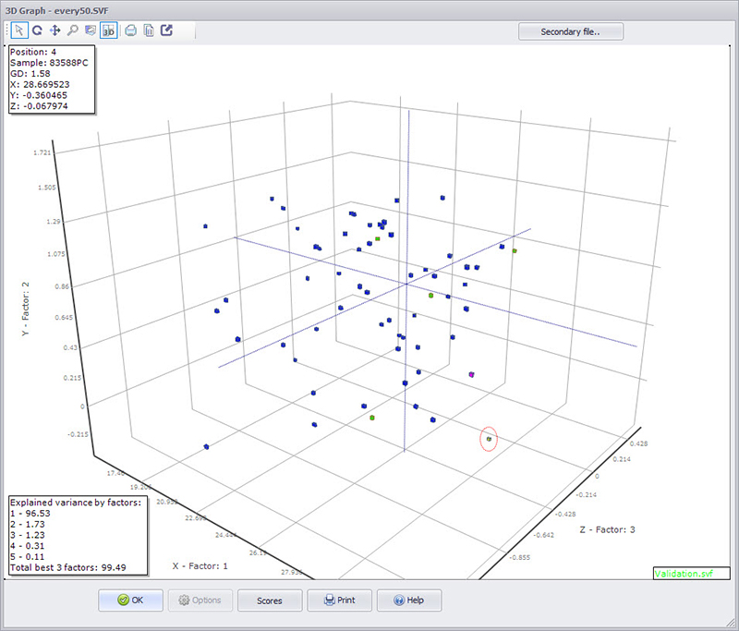Choose the magnifier zoom tool

(x=72, y=30)
